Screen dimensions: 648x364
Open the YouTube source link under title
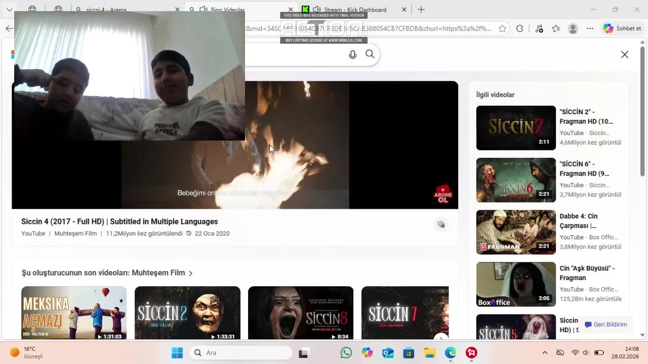[33, 234]
